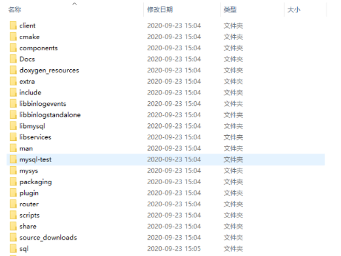Select the doxygen_resources folder name

pyautogui.click(x=49, y=71)
